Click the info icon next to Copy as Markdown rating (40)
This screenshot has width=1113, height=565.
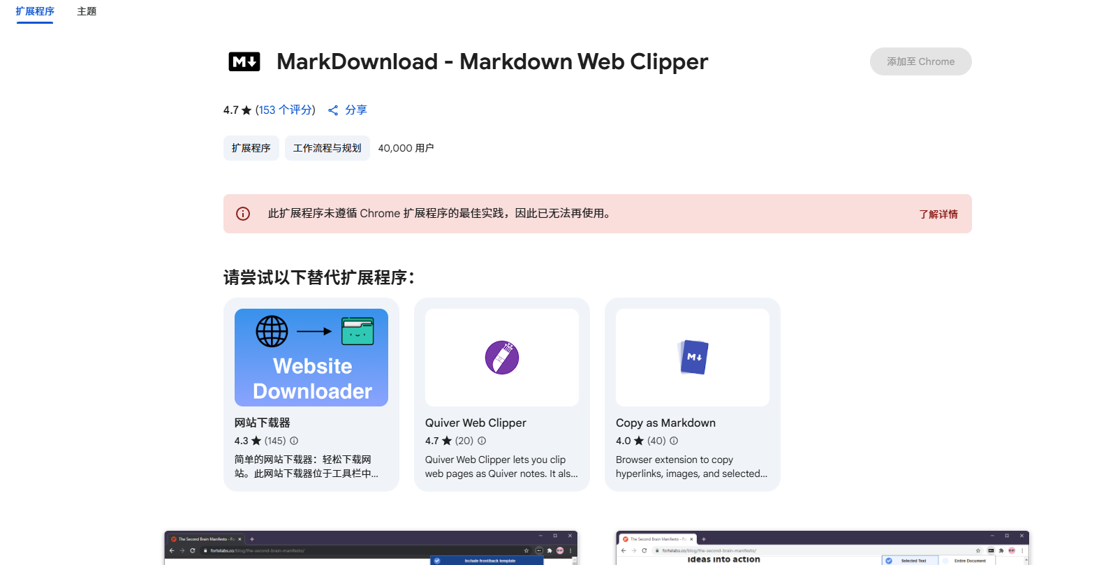click(x=674, y=441)
